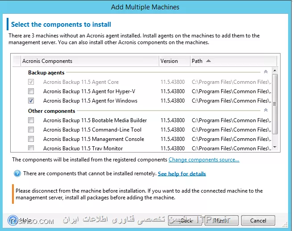The height and width of the screenshot is (231, 293).
Task: Collapse the Other components group
Action: 266,110
